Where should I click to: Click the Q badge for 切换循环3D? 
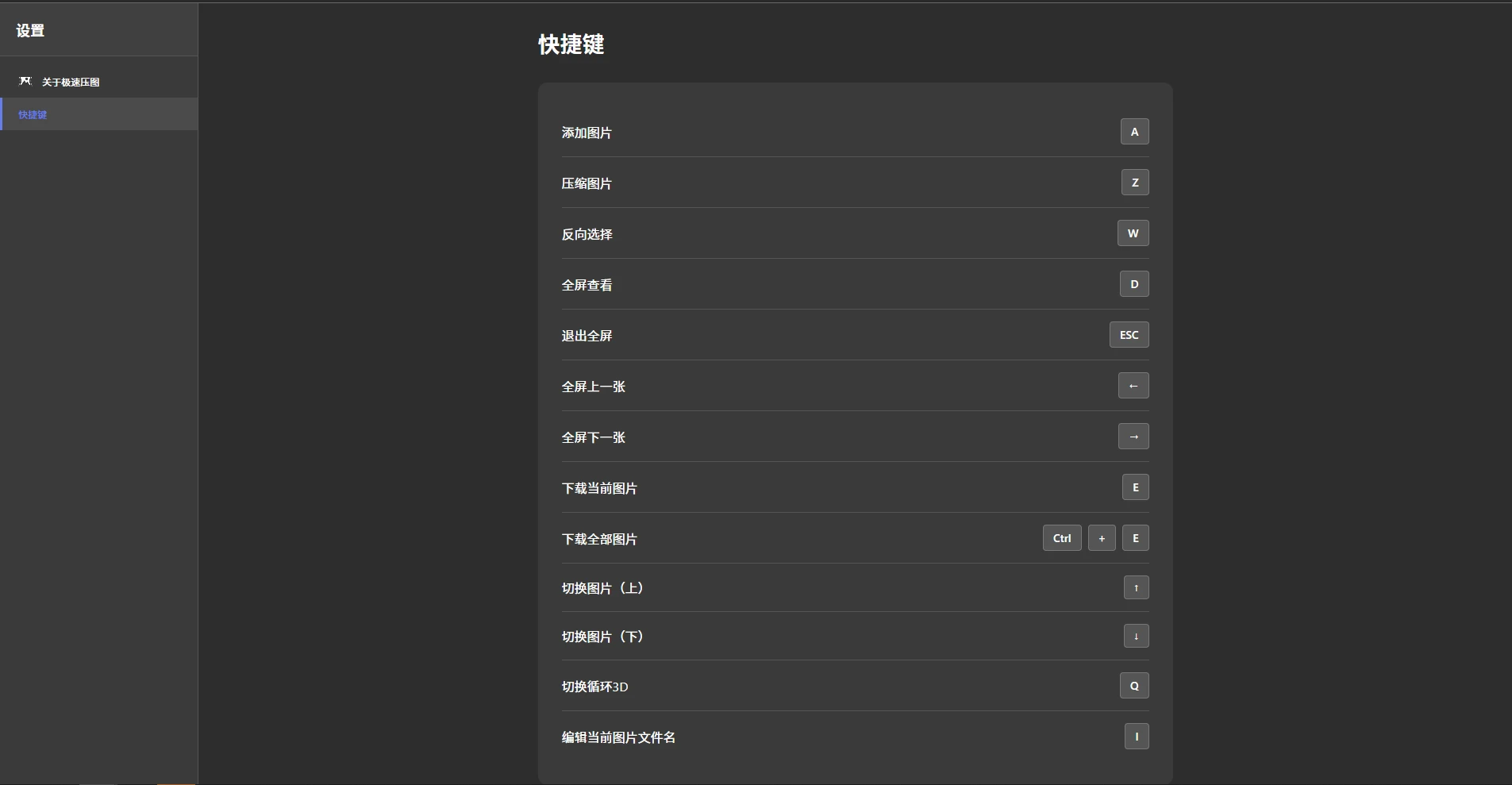[x=1133, y=686]
